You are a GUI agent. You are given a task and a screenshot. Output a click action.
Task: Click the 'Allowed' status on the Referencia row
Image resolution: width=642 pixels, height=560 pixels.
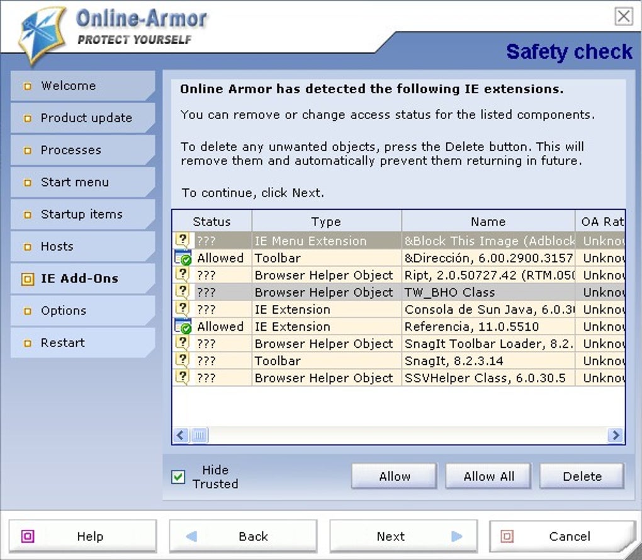[220, 326]
